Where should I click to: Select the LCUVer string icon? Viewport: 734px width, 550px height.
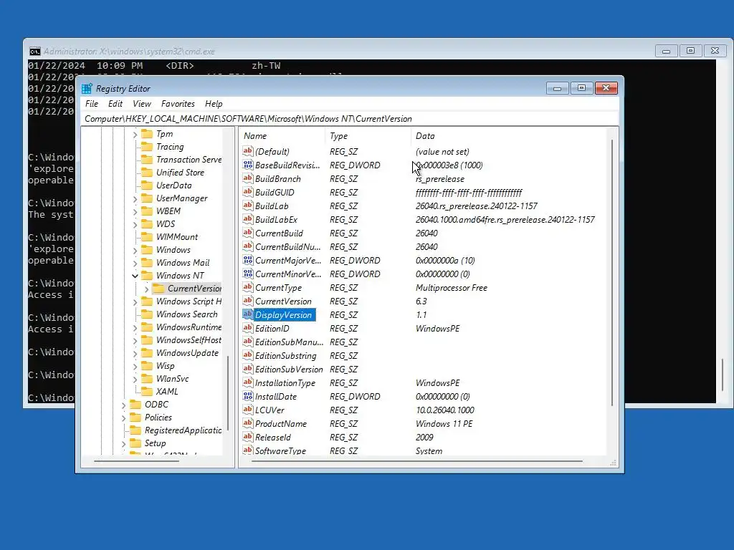247,410
